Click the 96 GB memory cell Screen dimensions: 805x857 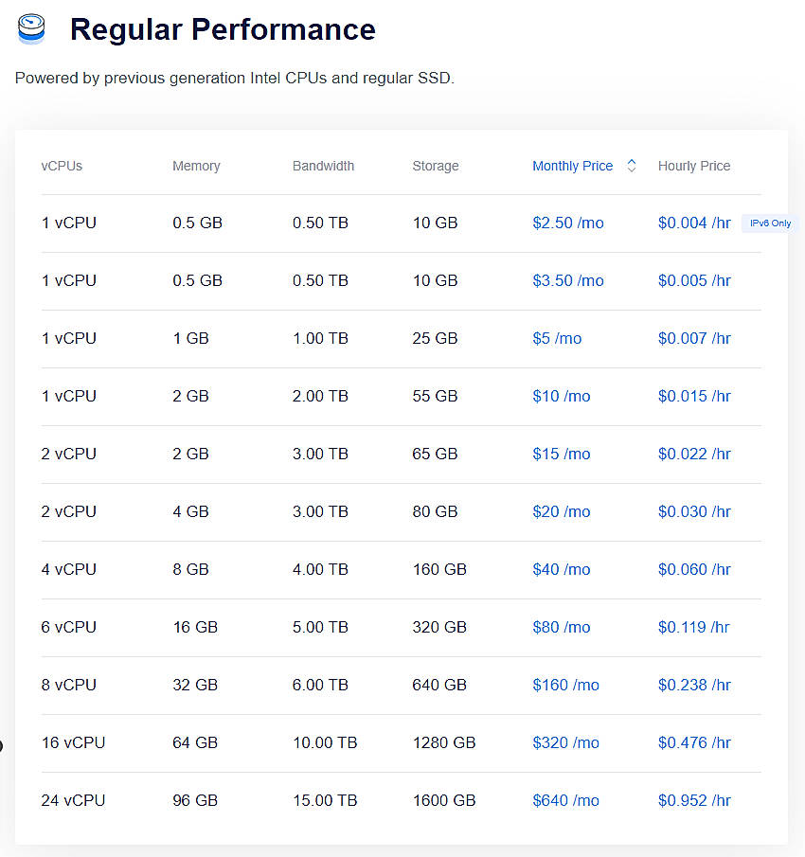pyautogui.click(x=195, y=800)
